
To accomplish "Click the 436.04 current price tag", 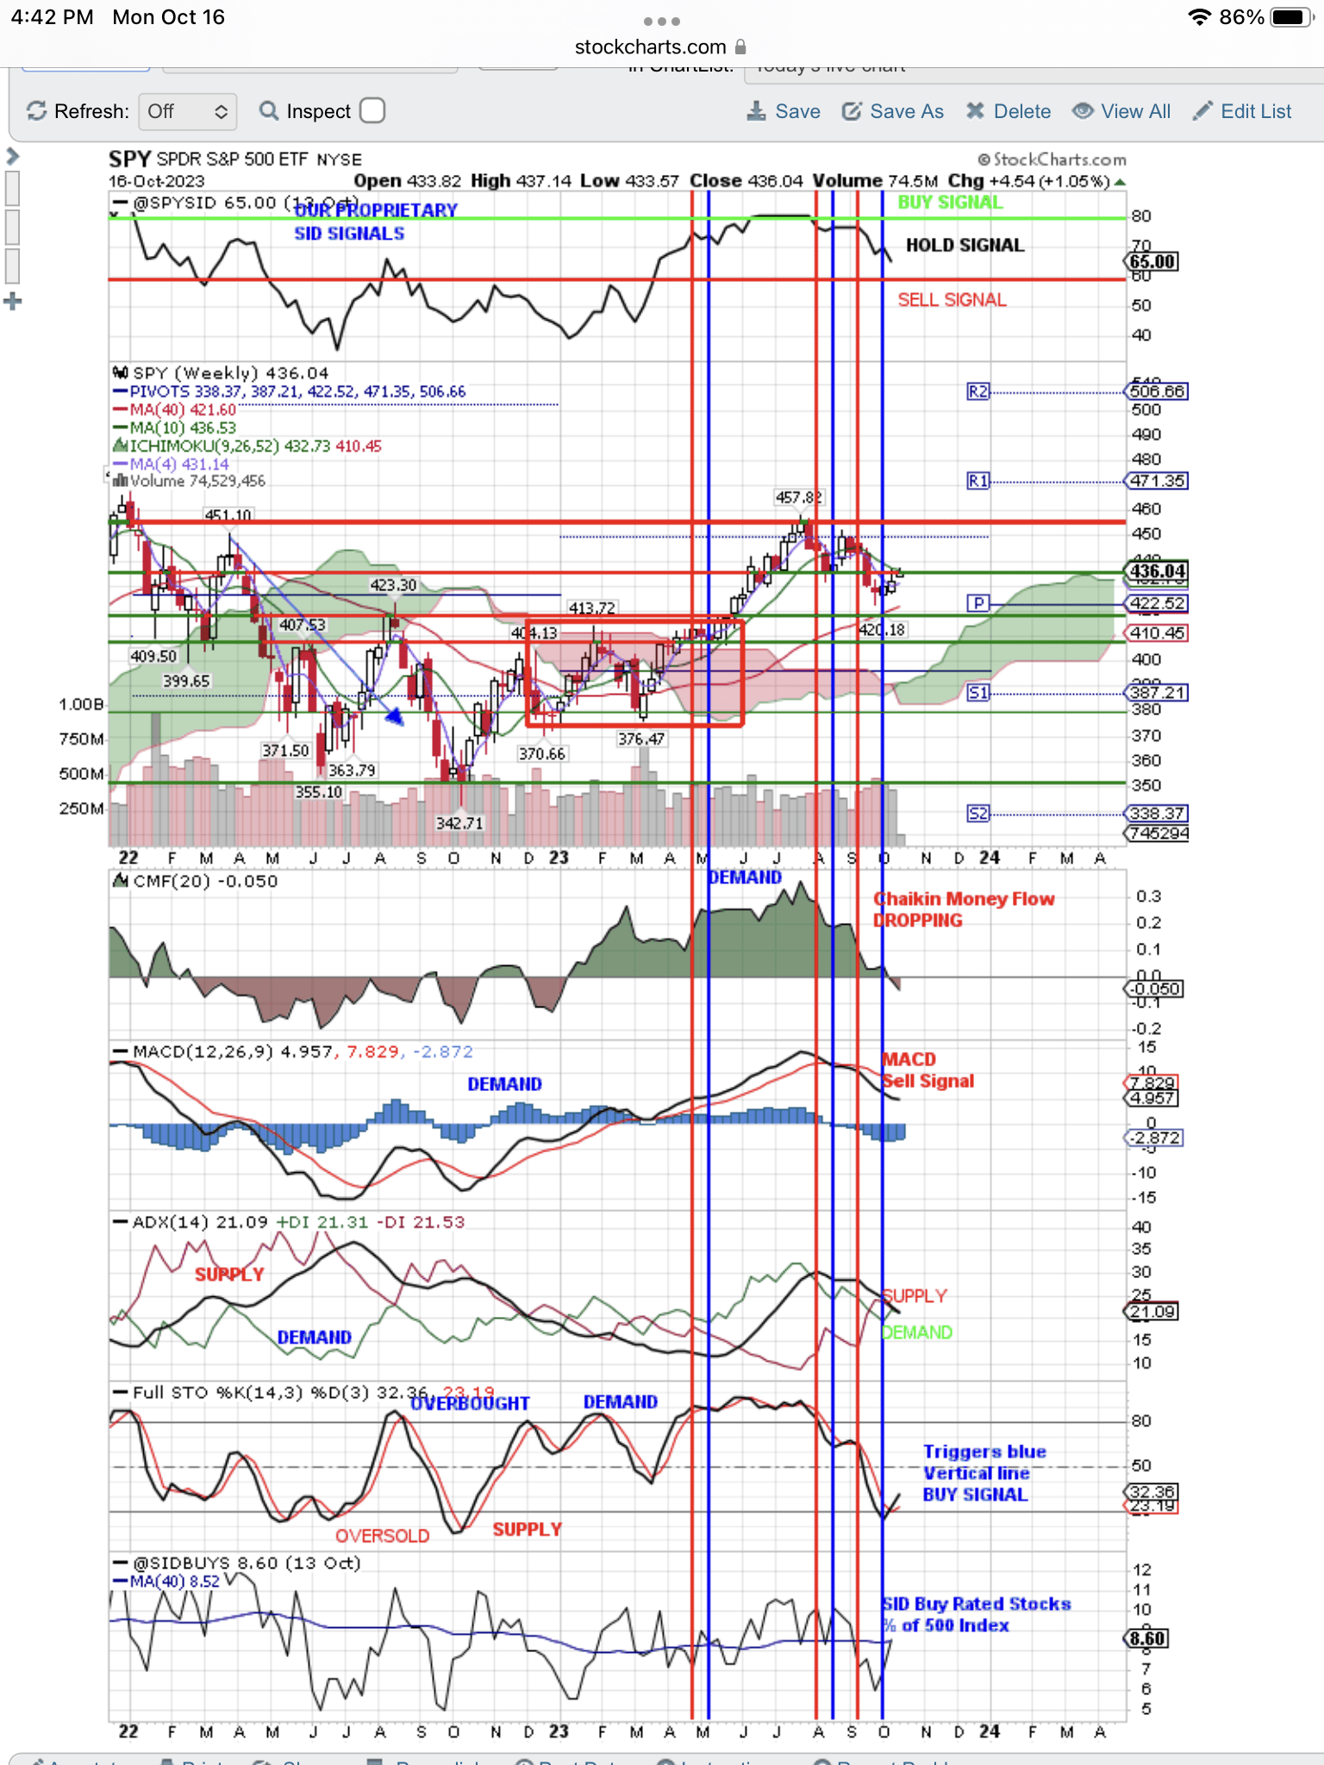I will 1157,571.
